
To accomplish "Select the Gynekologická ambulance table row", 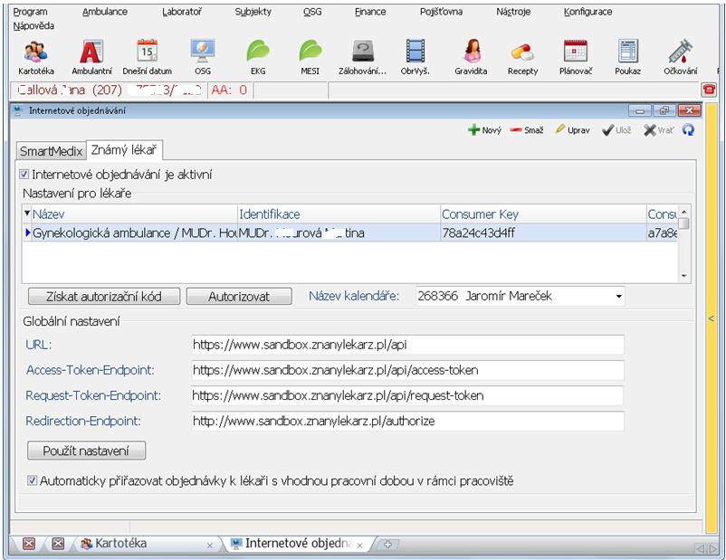I will pos(350,233).
